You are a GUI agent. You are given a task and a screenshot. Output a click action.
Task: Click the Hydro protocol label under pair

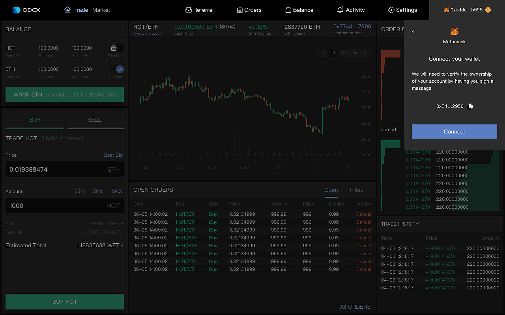click(147, 33)
